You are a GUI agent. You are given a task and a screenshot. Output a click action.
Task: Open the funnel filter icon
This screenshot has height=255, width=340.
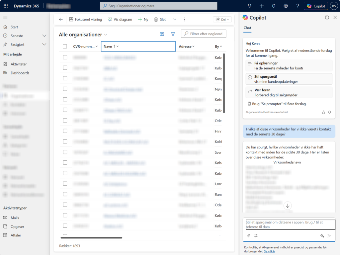point(173,34)
